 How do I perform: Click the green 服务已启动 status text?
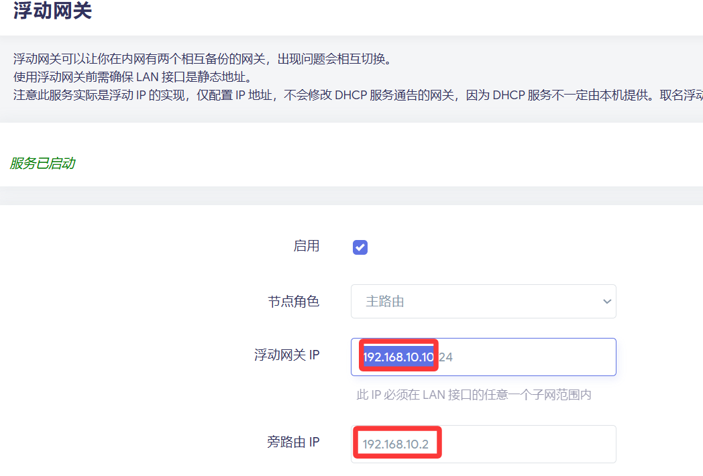pos(42,163)
